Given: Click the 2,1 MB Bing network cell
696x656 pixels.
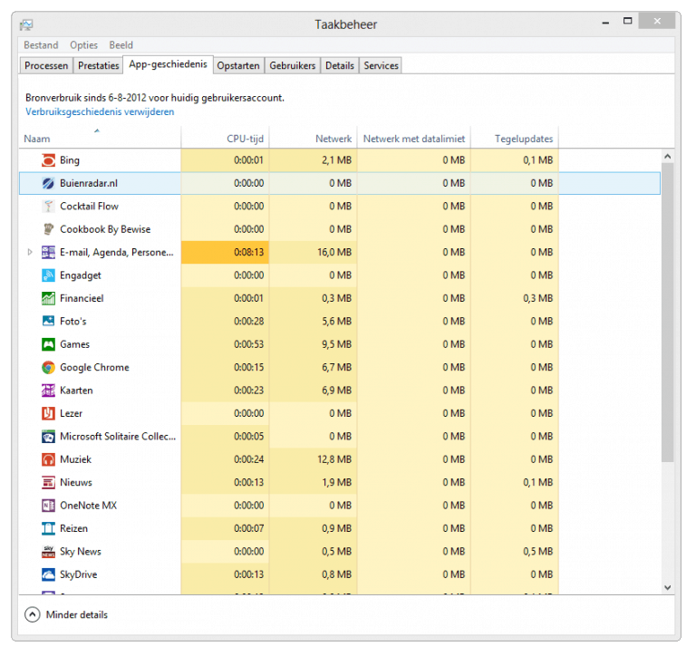Looking at the screenshot, I should tap(314, 160).
